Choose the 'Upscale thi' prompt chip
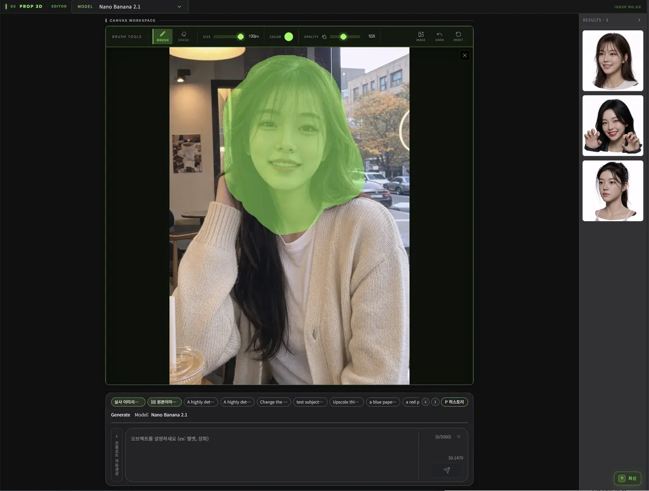The image size is (649, 491). tap(347, 402)
